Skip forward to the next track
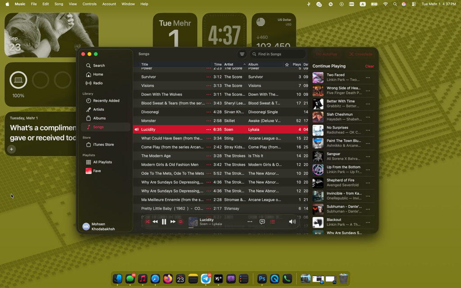The image size is (461, 288). point(173,222)
